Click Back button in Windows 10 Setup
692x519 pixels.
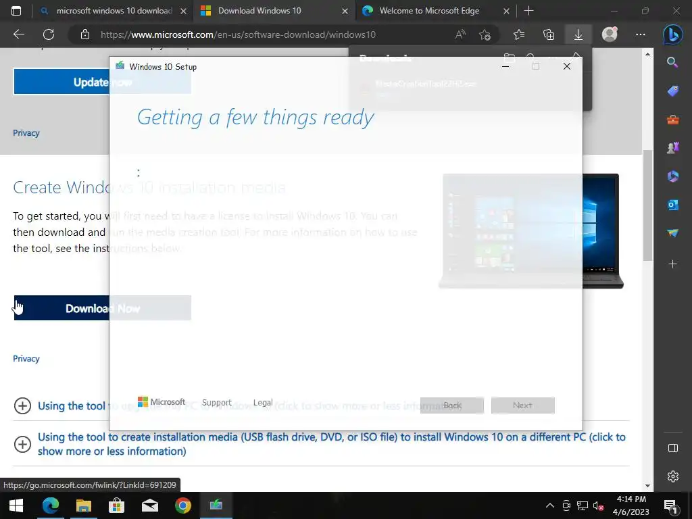coord(452,405)
